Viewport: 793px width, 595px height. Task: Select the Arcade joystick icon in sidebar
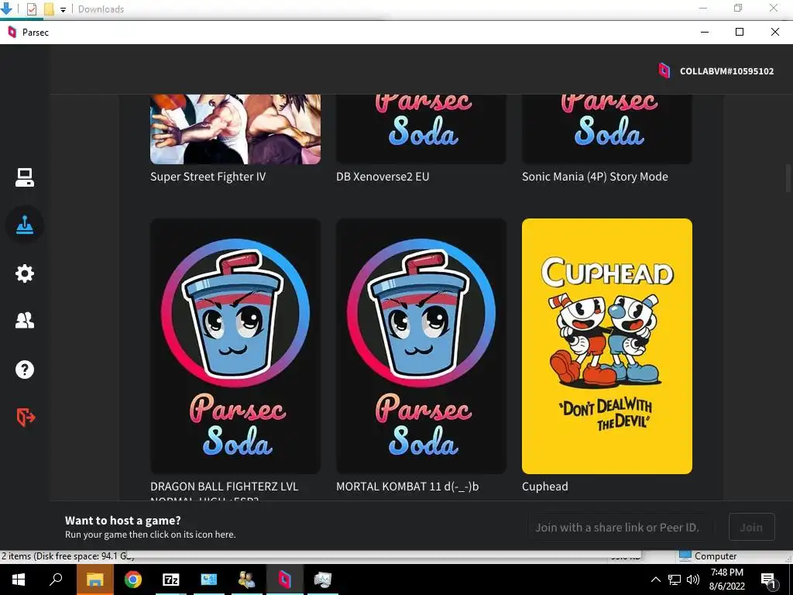pos(24,225)
